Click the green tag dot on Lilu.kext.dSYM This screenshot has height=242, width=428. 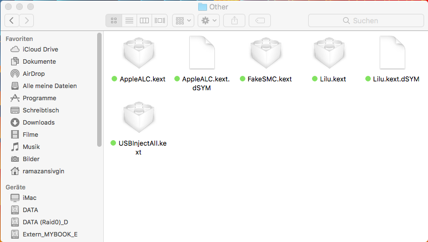pos(368,79)
